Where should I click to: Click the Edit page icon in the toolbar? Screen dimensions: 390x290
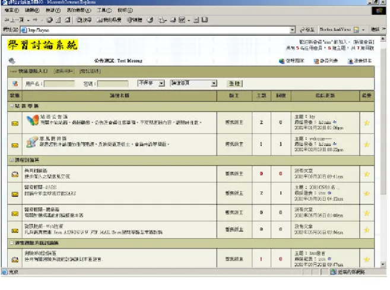click(182, 20)
